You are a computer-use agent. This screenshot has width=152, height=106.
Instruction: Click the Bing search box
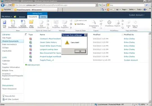tap(126, 5)
